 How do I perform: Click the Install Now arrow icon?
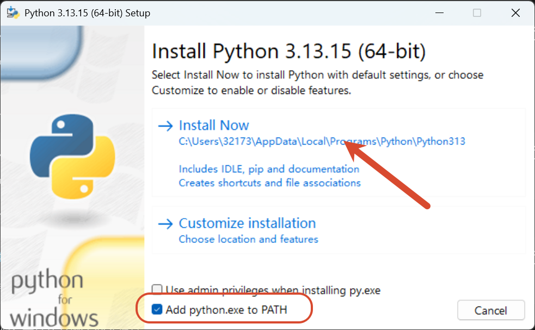point(166,126)
